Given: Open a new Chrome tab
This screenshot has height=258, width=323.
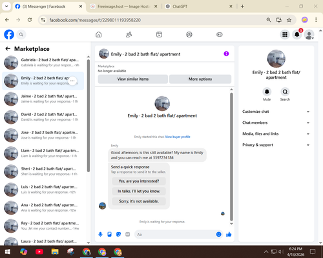Looking at the screenshot, I should point(242,6).
